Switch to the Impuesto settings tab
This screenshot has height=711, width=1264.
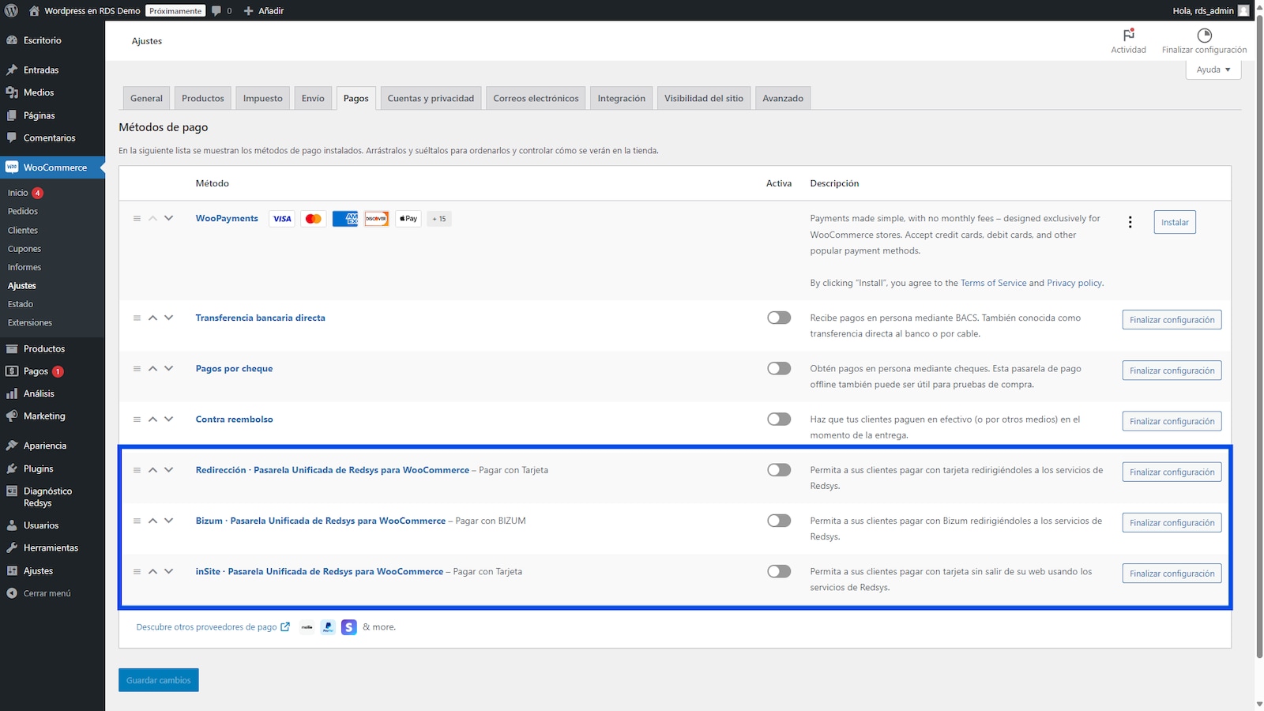[x=263, y=98]
